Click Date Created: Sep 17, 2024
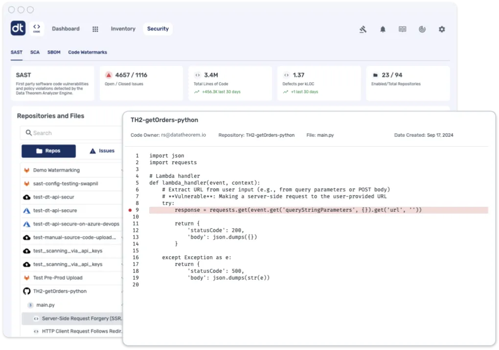Screen dimensions: 499x350 click(424, 135)
